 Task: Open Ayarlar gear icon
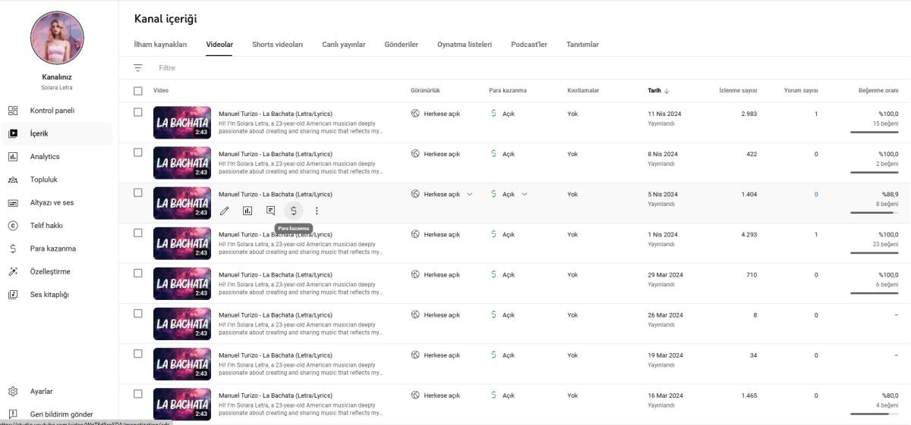(x=13, y=392)
